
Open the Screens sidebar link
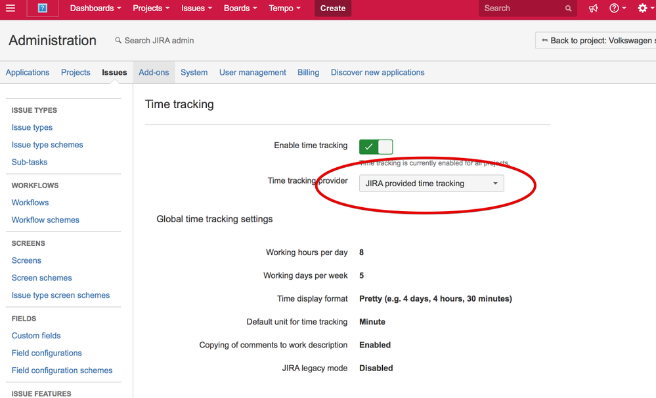click(26, 260)
